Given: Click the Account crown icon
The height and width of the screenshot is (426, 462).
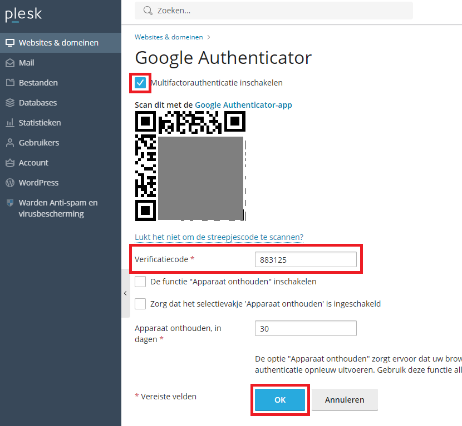Looking at the screenshot, I should (10, 163).
